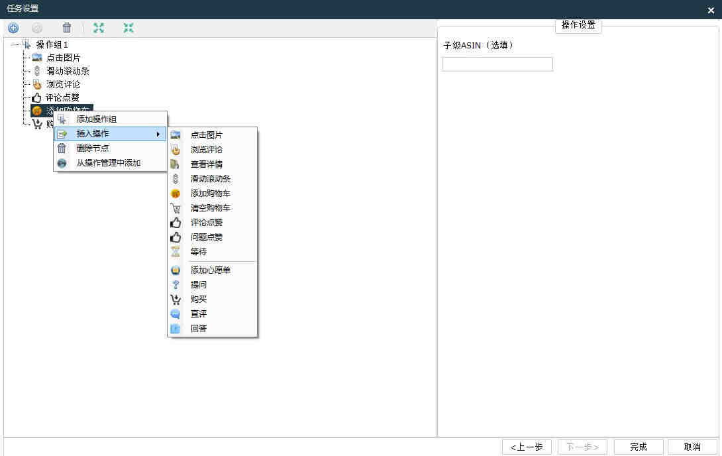Insert 评论点赞 from submenu
The height and width of the screenshot is (456, 722).
coord(212,223)
